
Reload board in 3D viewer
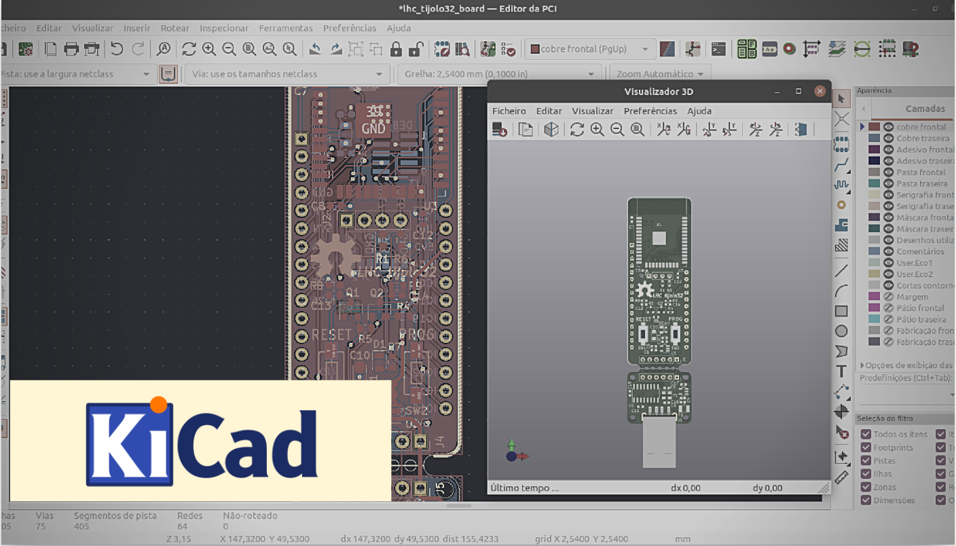(500, 129)
